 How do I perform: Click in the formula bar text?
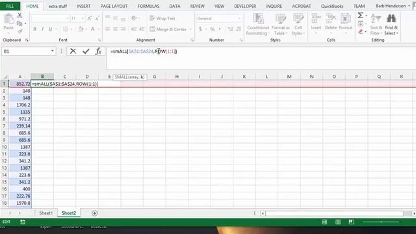[144, 51]
